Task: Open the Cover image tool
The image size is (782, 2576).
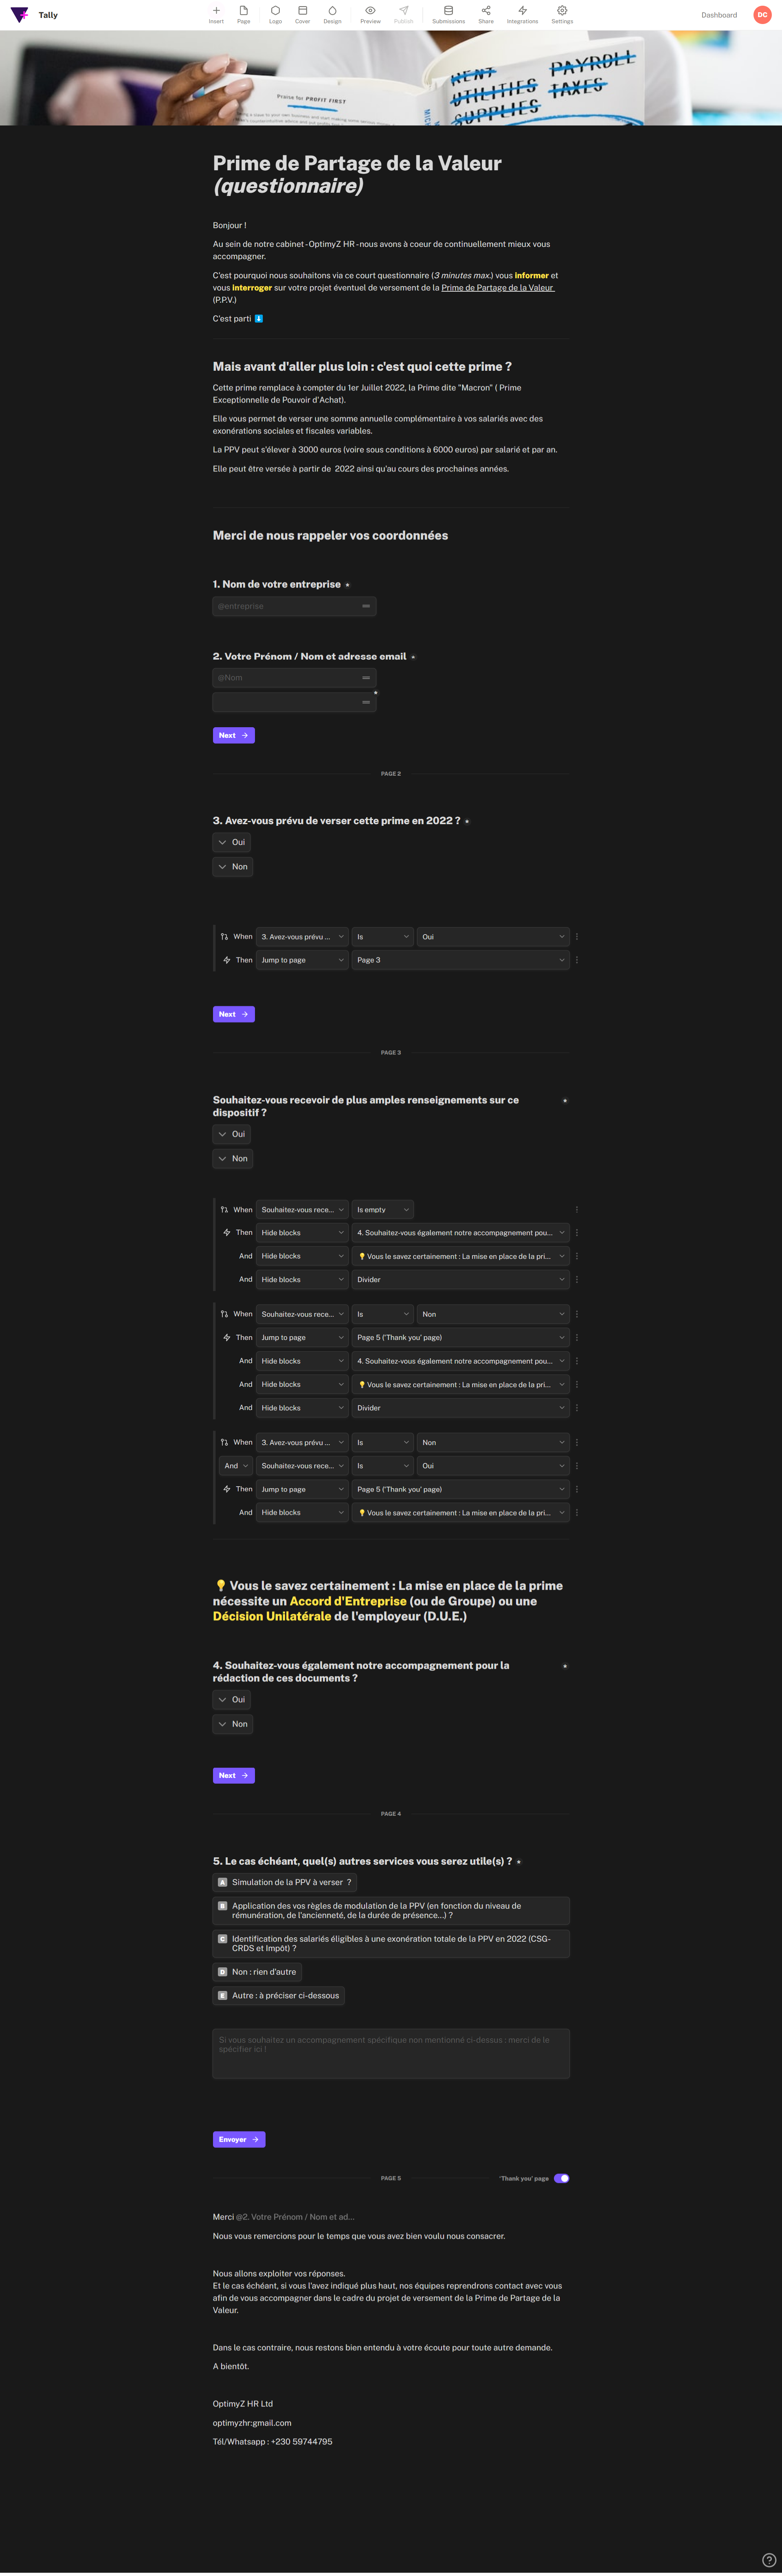Action: (302, 11)
